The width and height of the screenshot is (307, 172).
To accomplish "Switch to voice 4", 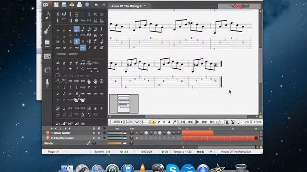I will 169,122.
